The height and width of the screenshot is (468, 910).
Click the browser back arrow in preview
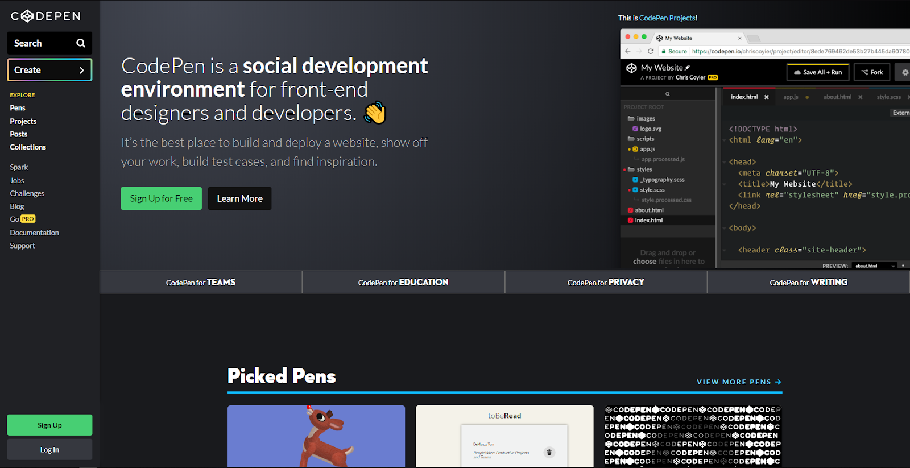628,51
